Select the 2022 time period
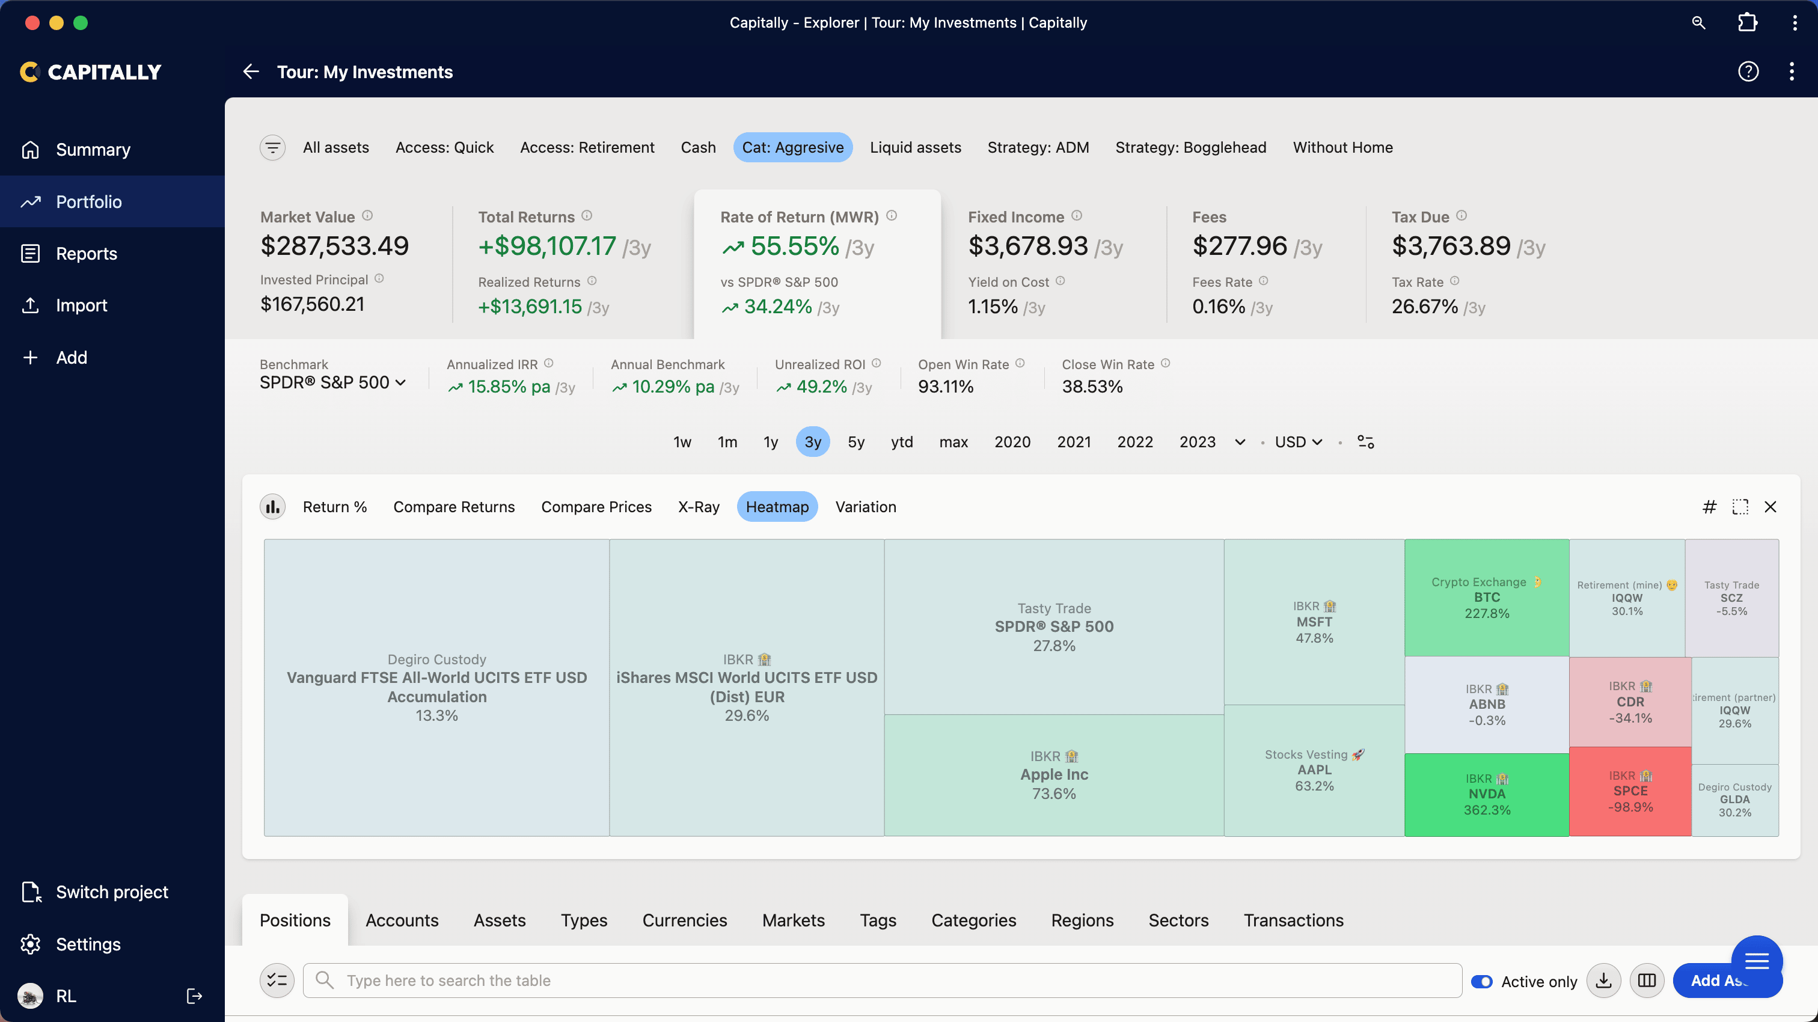1818x1022 pixels. [1134, 442]
